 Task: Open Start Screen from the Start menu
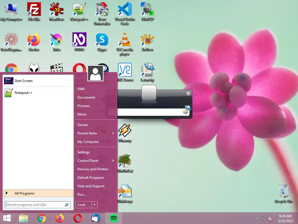click(38, 81)
